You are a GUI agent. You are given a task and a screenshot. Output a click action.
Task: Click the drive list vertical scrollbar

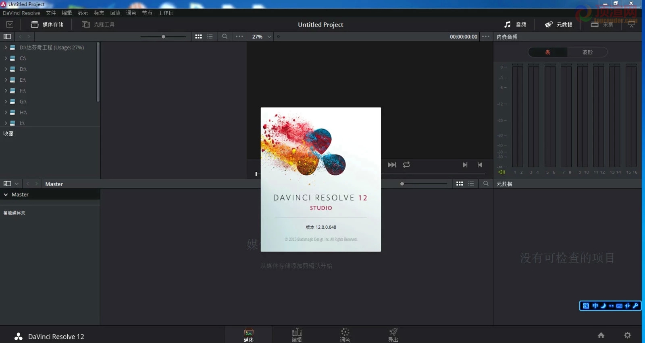tap(98, 72)
